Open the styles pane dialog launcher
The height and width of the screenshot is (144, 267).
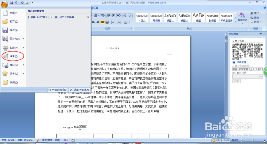(246, 28)
